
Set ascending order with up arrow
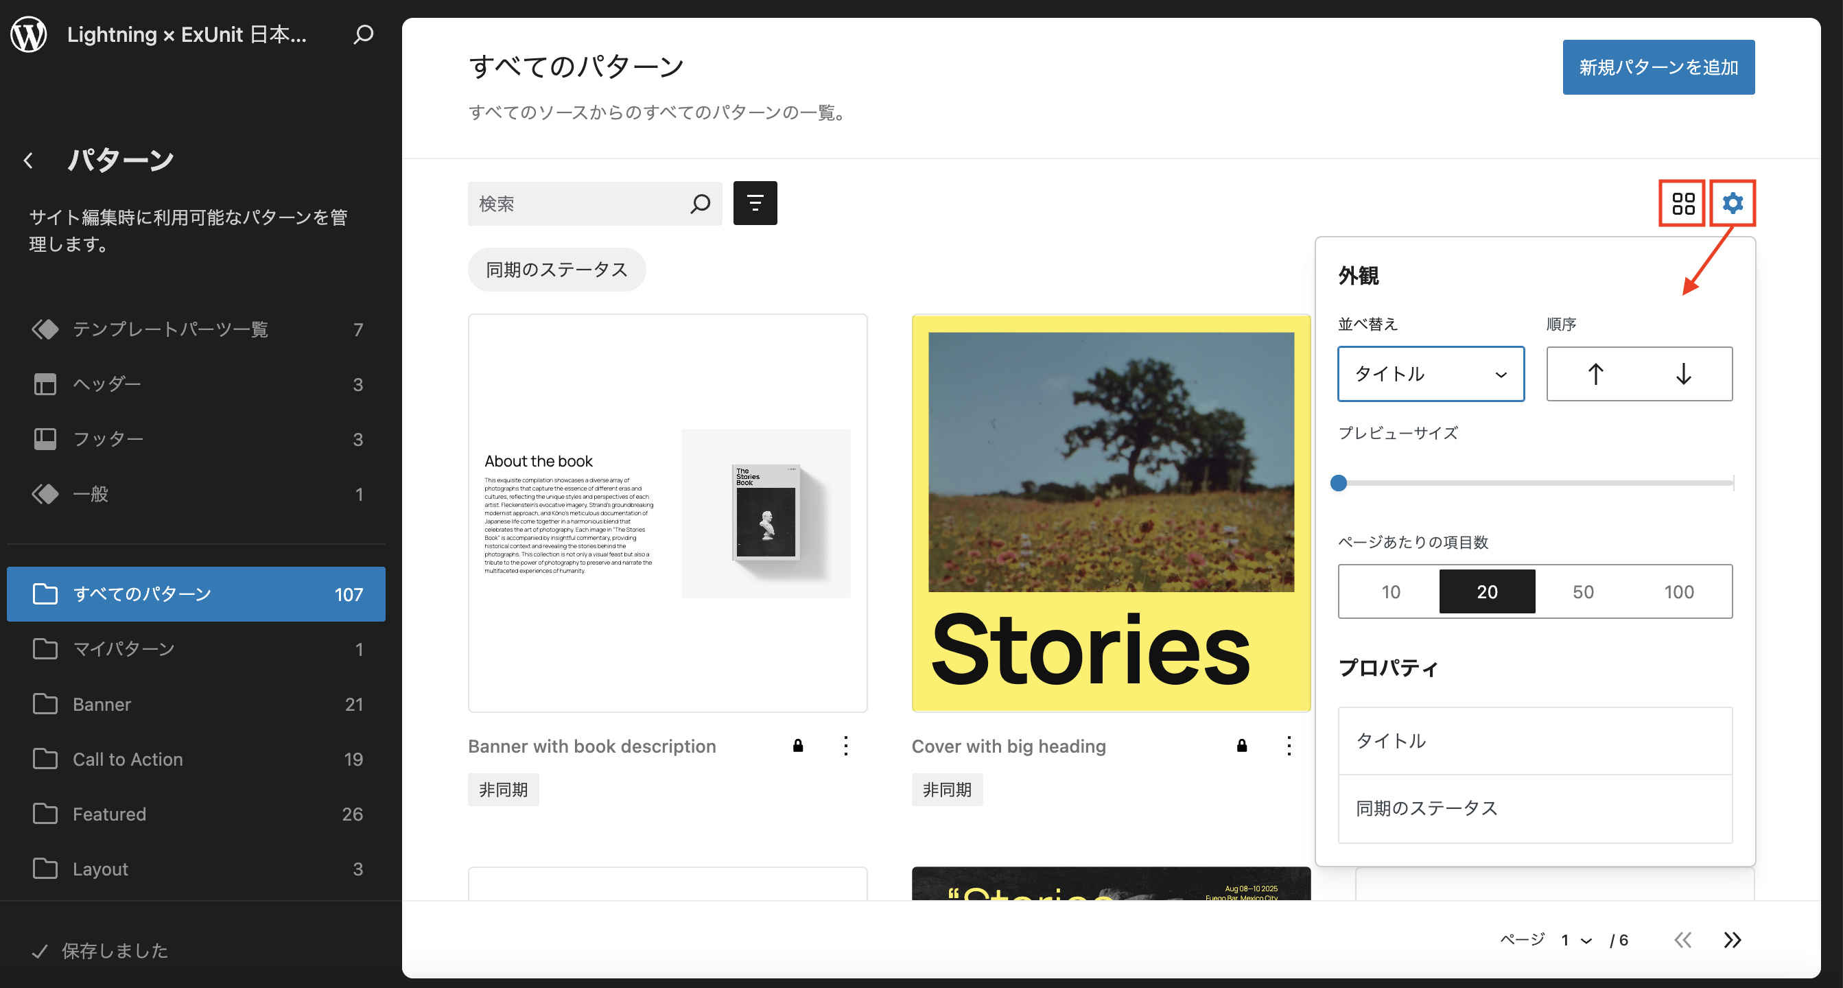[x=1595, y=374]
